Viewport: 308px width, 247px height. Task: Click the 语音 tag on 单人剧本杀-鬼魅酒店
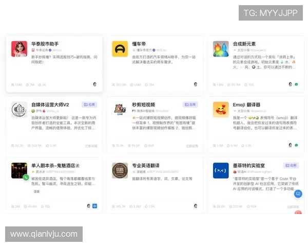[36, 191]
